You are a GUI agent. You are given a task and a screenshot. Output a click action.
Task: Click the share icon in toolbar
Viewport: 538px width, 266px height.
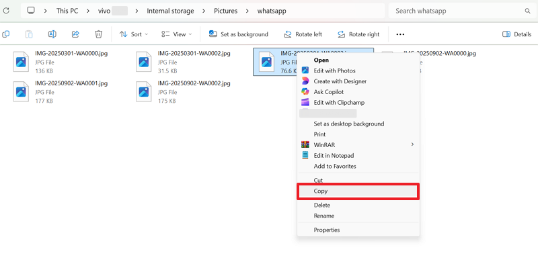[75, 34]
